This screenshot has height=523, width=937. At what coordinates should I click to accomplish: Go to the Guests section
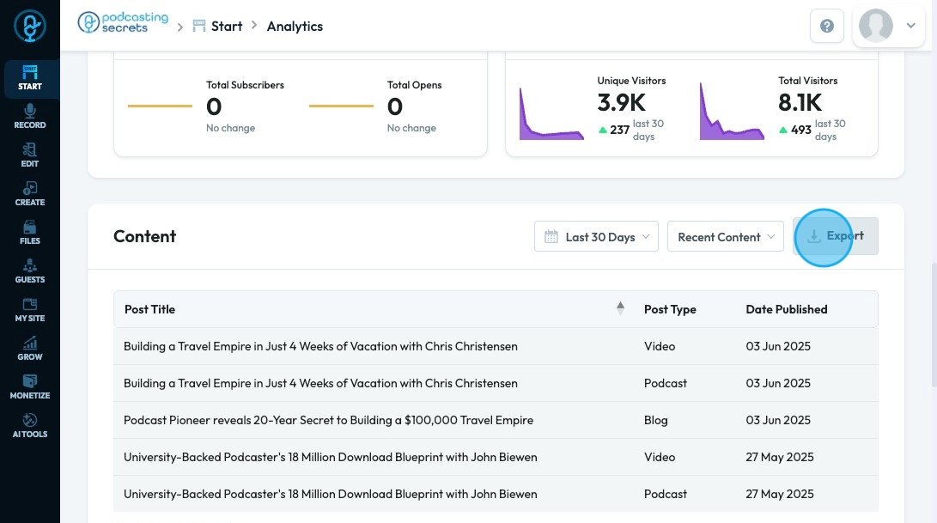coord(30,271)
